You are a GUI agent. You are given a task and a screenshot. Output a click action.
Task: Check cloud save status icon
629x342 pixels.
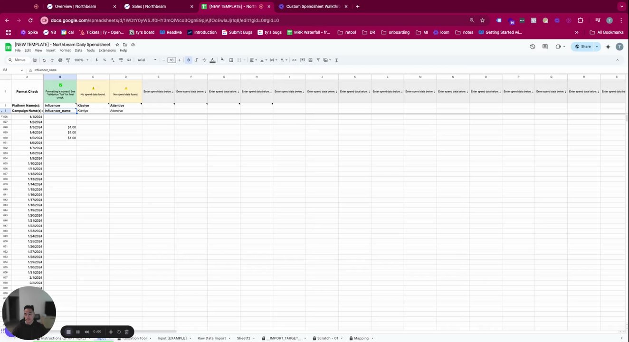click(133, 45)
